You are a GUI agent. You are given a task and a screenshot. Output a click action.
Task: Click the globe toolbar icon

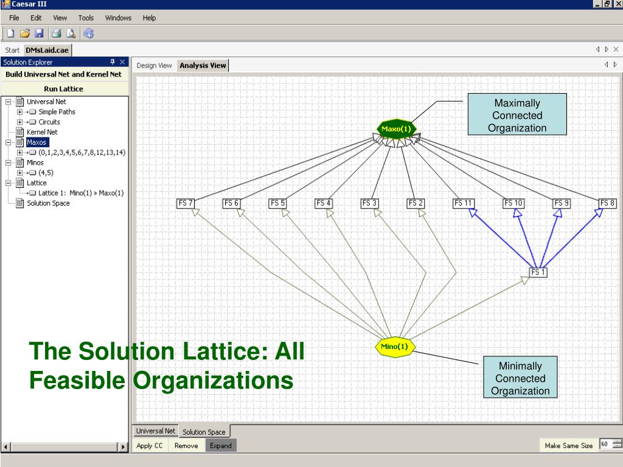tap(89, 33)
